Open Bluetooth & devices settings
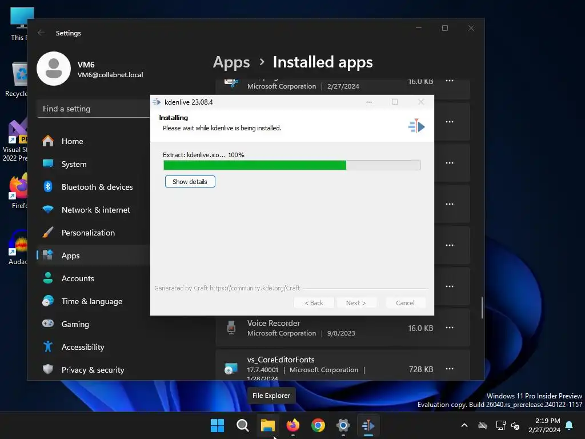The width and height of the screenshot is (585, 439). pyautogui.click(x=93, y=187)
